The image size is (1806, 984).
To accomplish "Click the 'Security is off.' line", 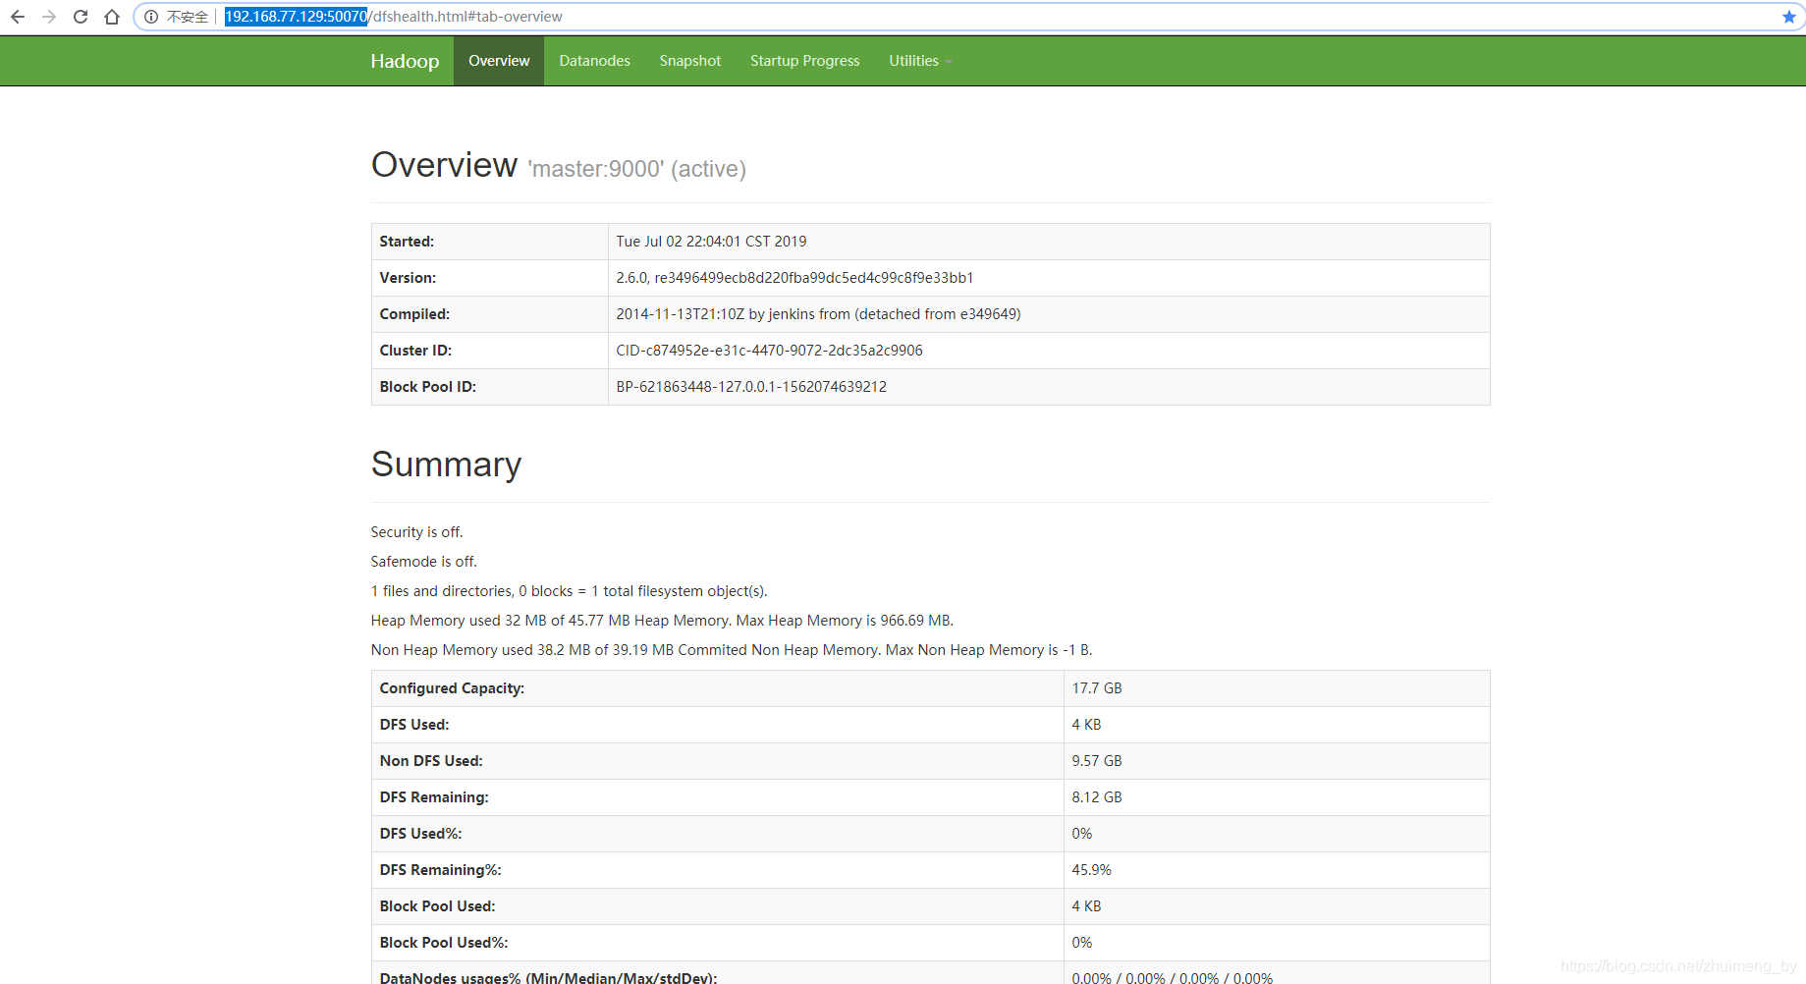I will click(416, 532).
